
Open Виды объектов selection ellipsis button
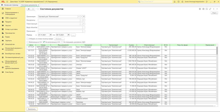[84, 28]
